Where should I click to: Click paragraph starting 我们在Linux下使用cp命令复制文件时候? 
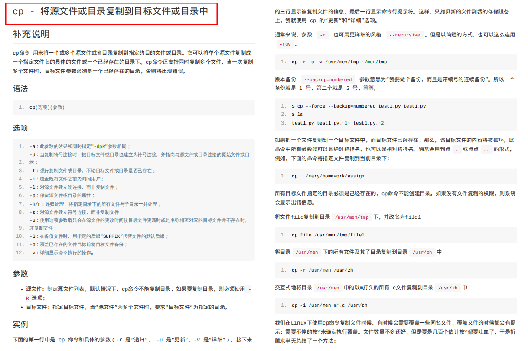[395, 332]
